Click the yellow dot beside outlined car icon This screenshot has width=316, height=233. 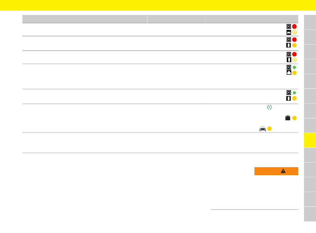pos(269,129)
